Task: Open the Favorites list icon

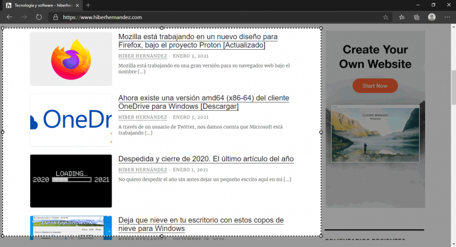Action: (x=402, y=17)
